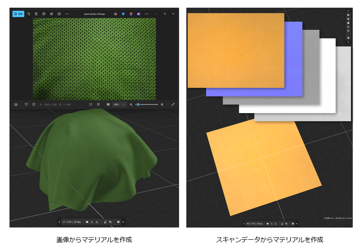The height and width of the screenshot is (251, 360).
Task: Click the 1920 x 1280 dimensions text
Action: pyautogui.click(x=50, y=105)
